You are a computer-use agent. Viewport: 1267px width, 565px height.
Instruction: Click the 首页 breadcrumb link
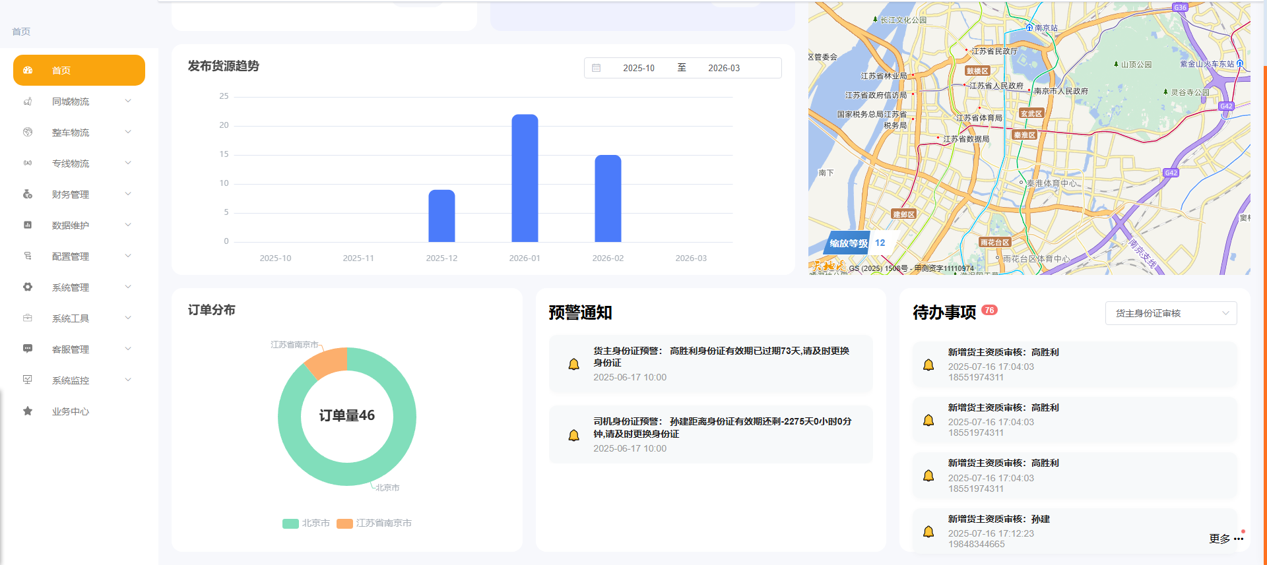click(21, 32)
